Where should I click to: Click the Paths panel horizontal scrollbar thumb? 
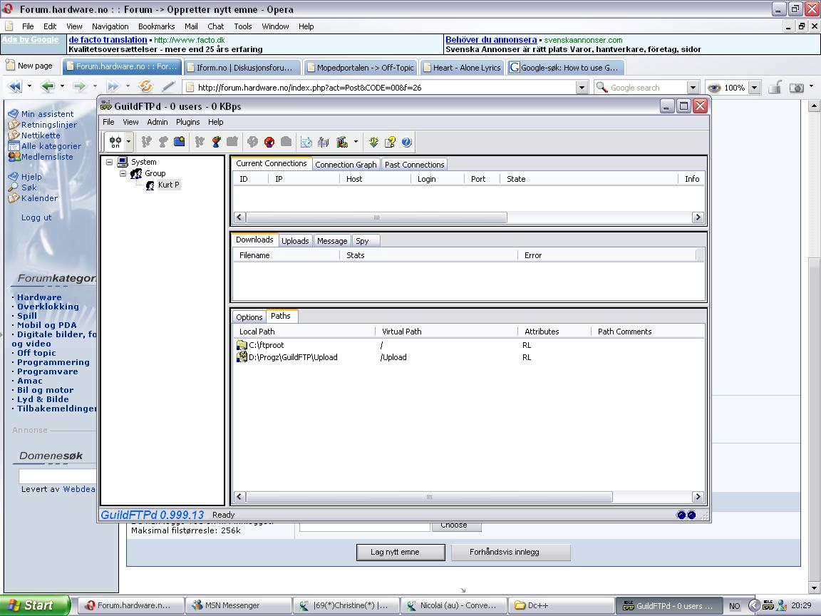tap(428, 497)
